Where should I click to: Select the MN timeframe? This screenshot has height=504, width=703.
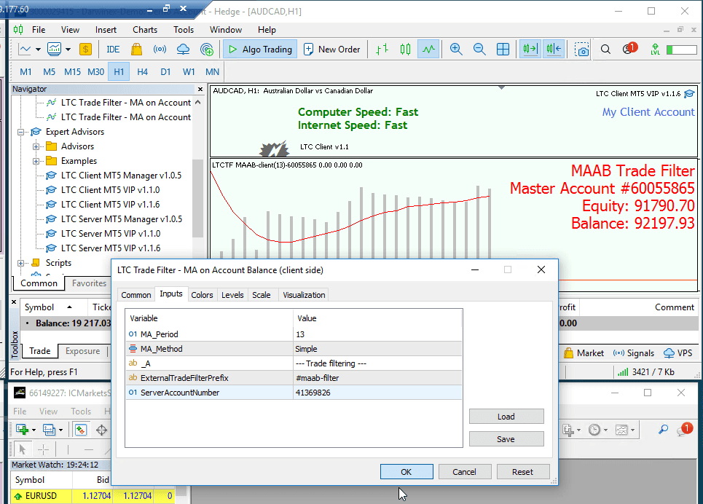(212, 72)
